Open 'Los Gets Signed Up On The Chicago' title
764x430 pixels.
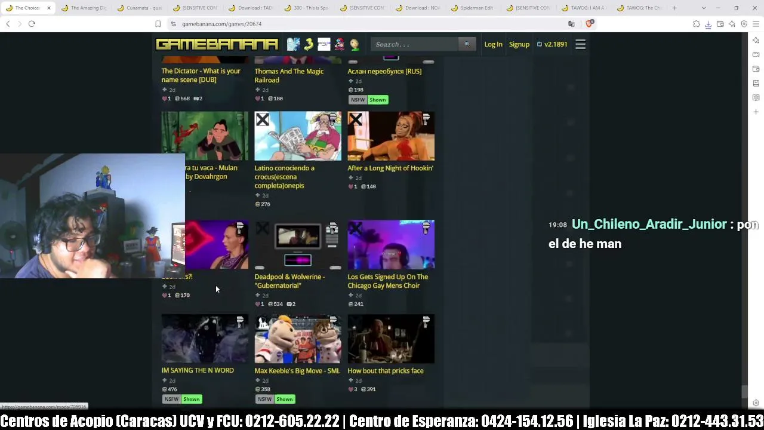(x=388, y=281)
